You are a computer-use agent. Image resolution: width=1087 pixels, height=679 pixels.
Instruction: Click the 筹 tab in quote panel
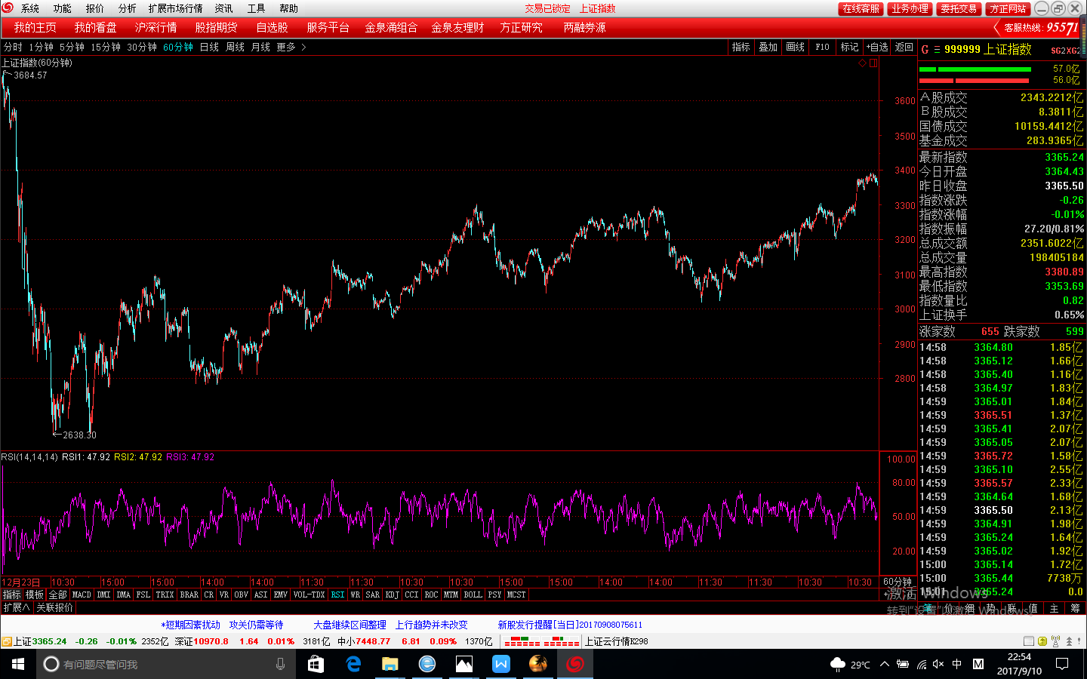point(1075,608)
